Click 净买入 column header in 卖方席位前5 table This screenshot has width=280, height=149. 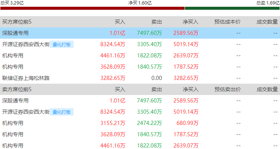191,89
